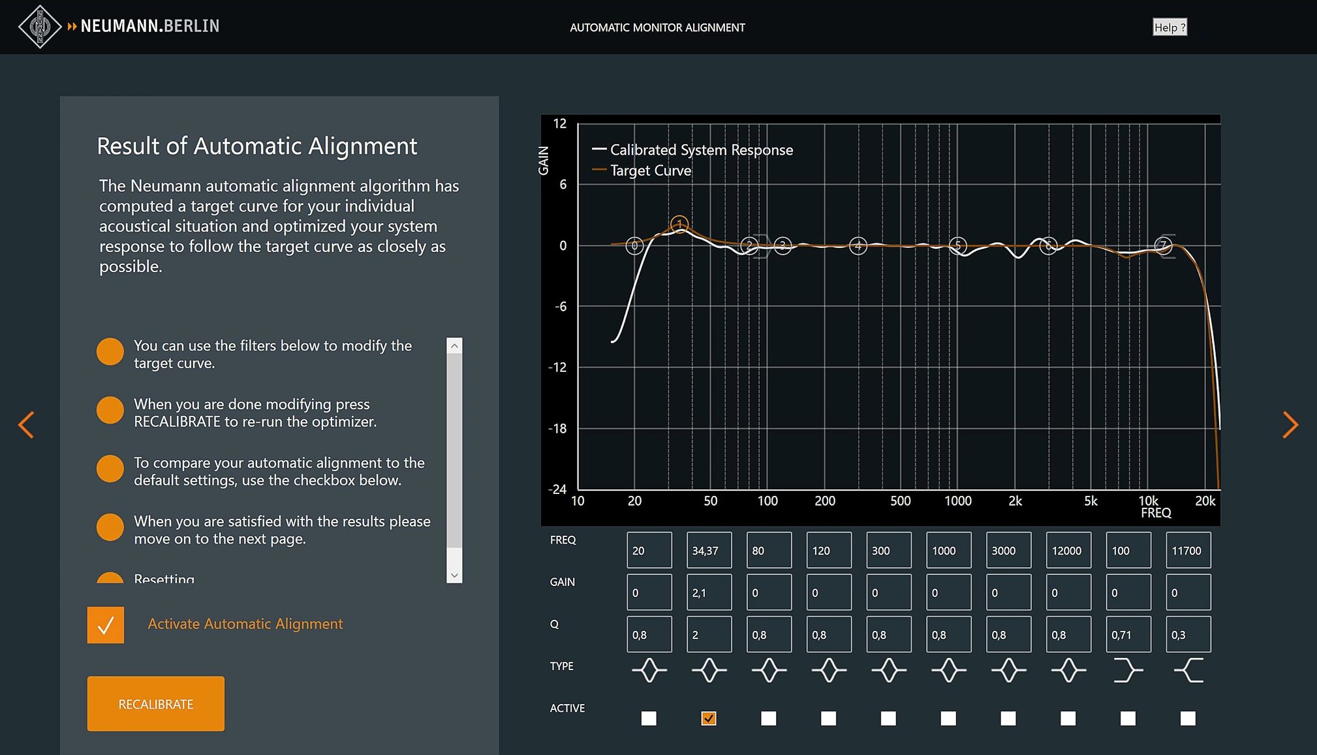
Task: Select filter node 2 on the graph
Action: [749, 245]
